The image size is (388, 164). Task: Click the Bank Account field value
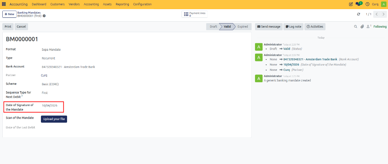click(68, 67)
